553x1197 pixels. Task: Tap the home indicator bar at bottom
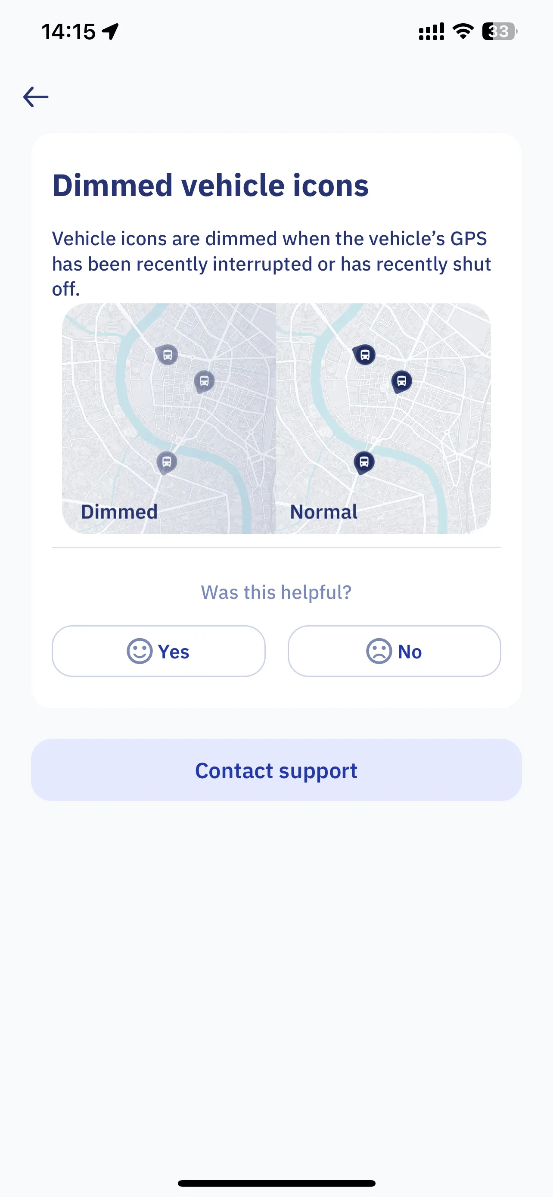click(x=276, y=1183)
